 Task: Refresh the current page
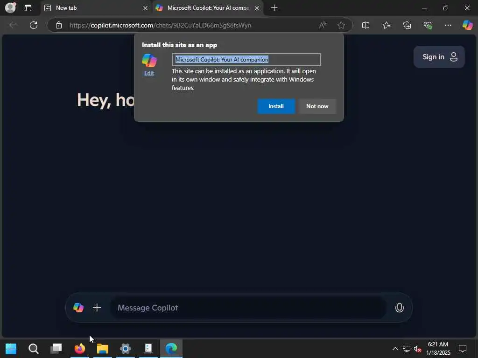pyautogui.click(x=34, y=25)
